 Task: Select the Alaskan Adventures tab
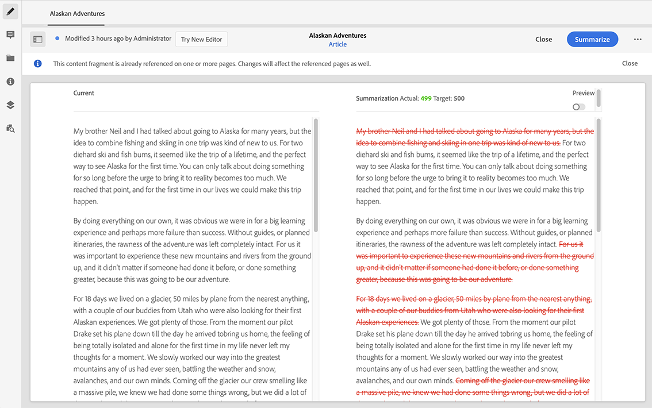(78, 14)
